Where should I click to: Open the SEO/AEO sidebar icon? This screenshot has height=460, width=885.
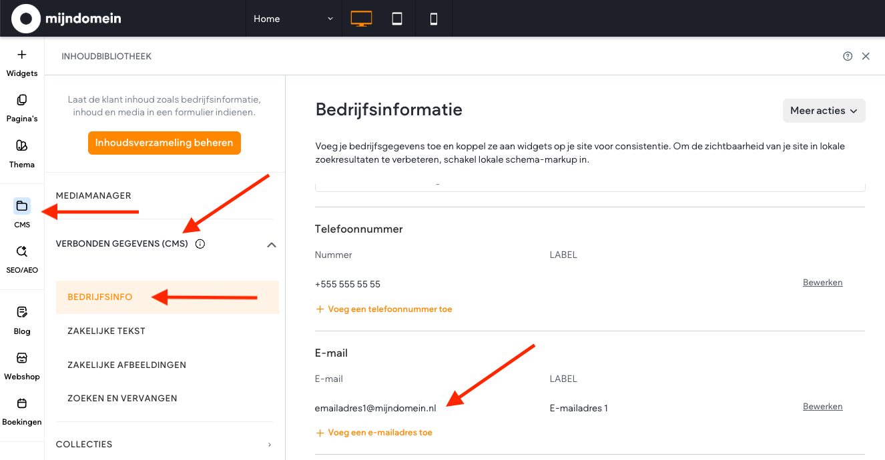point(22,251)
